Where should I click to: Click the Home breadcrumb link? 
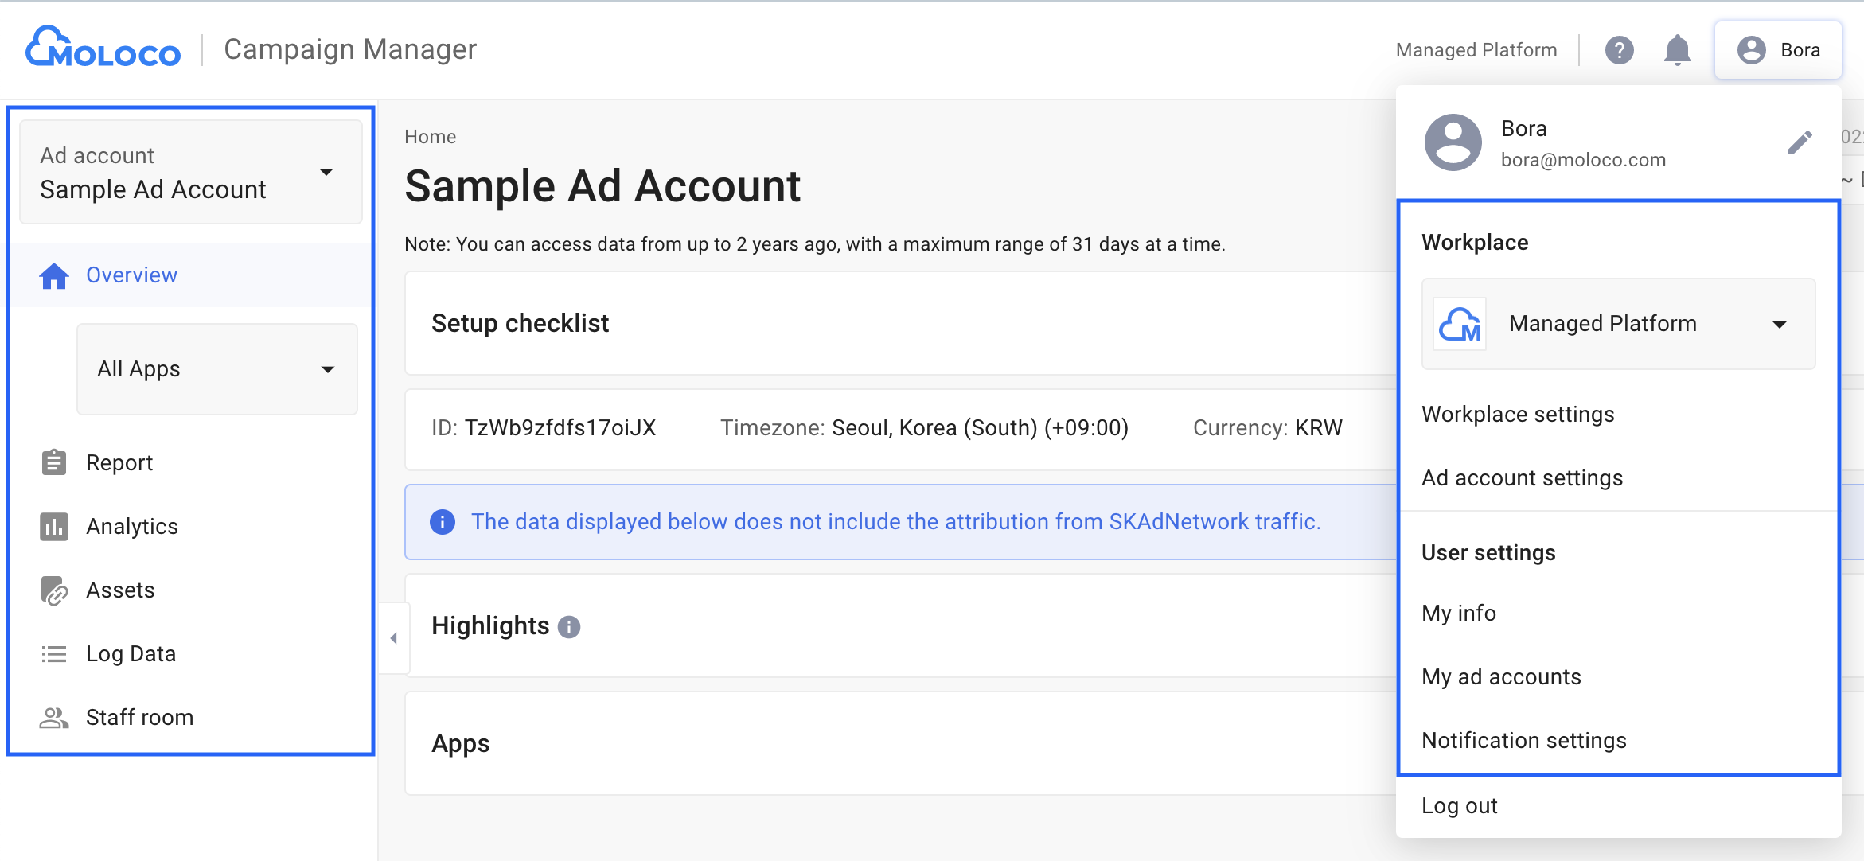[x=430, y=137]
